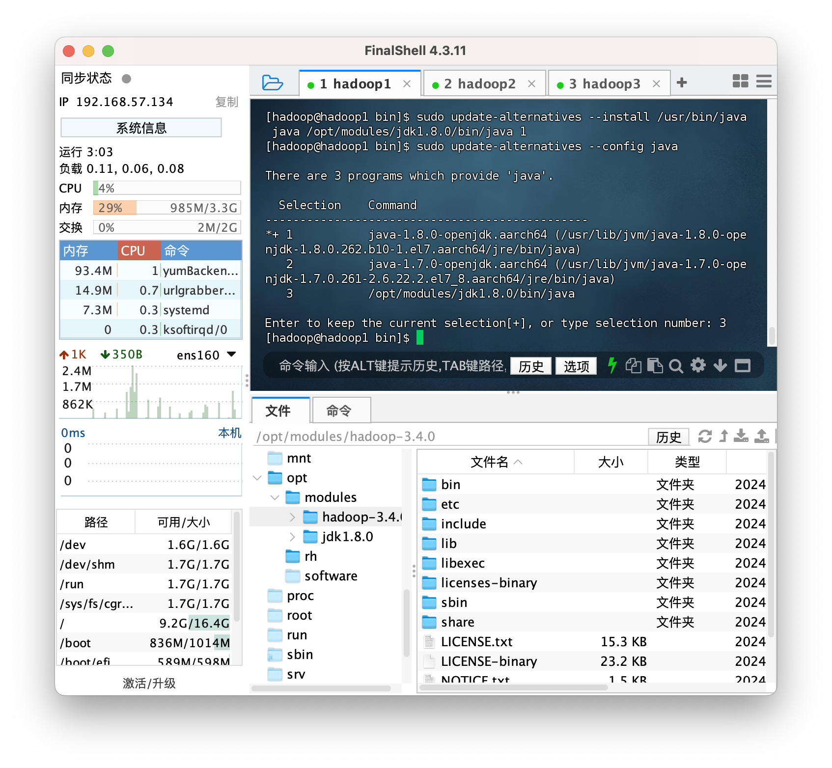Click the 本机 ping target link
The width and height of the screenshot is (832, 768).
[229, 433]
